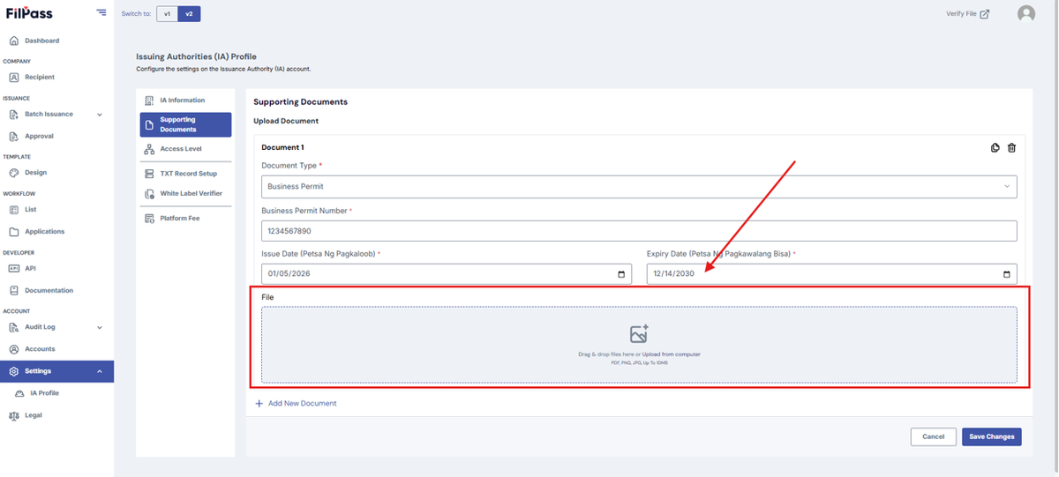Click the Expiry Date field
1059x477 pixels.
[x=831, y=273]
